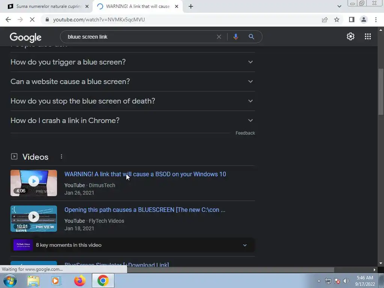The width and height of the screenshot is (384, 288).
Task: Open Windows Start orb
Action: 10,280
